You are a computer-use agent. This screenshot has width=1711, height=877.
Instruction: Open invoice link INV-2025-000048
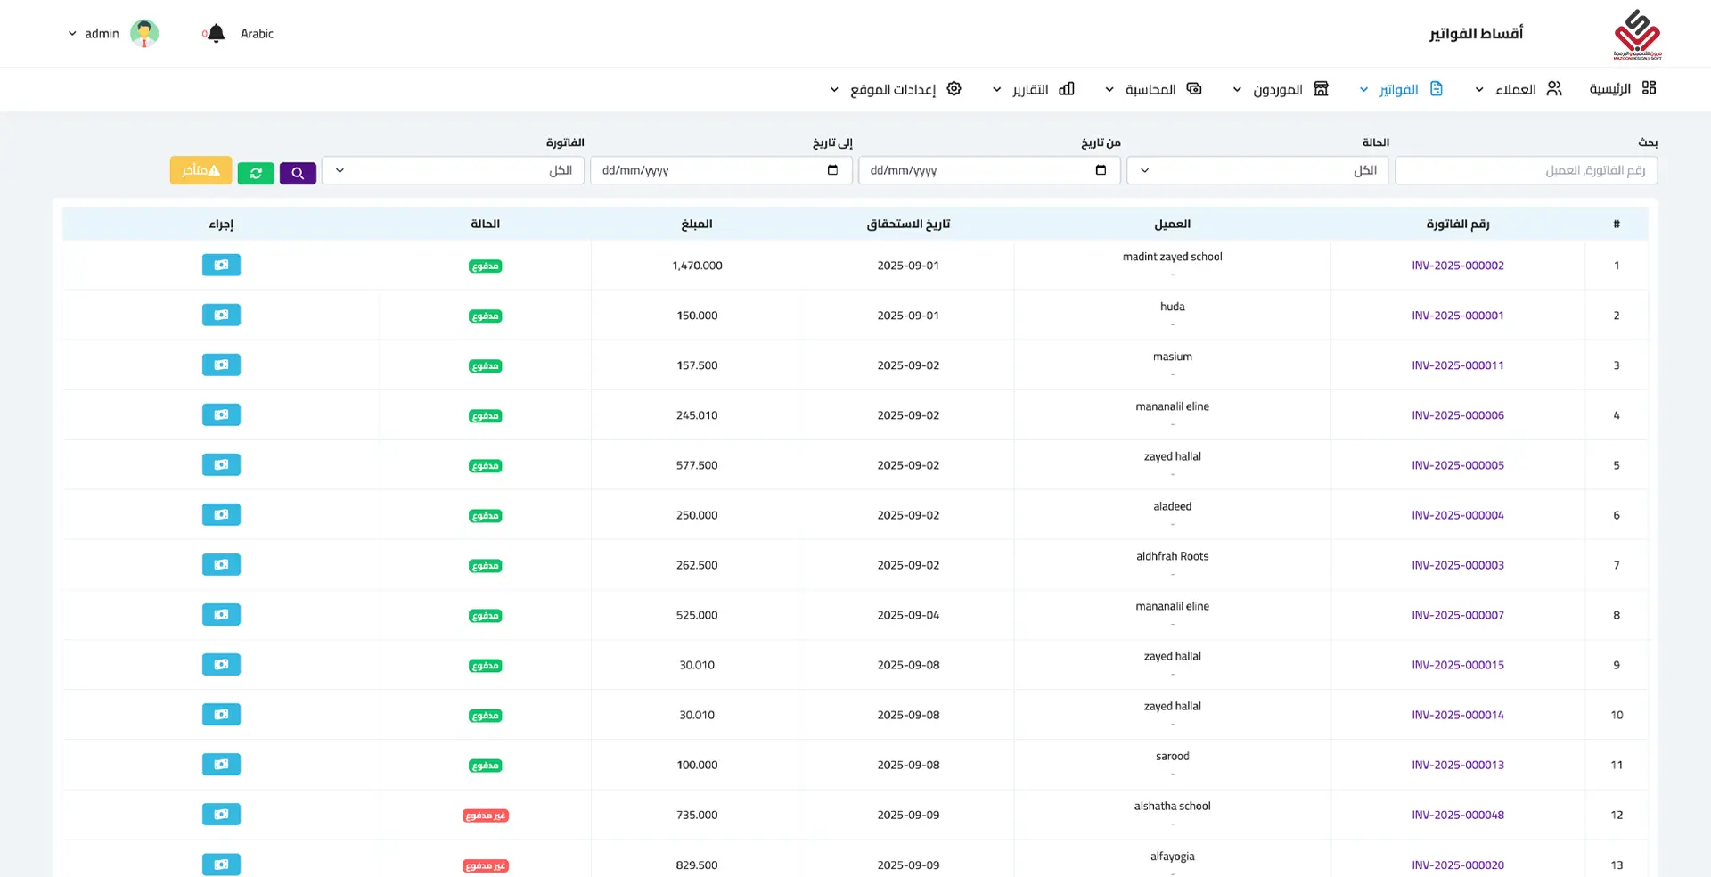pyautogui.click(x=1457, y=815)
